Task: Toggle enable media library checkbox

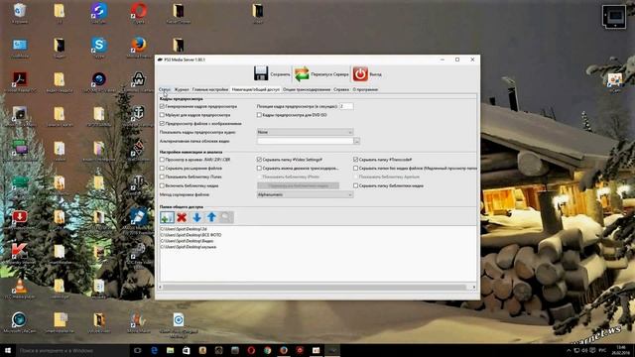Action: pos(162,185)
